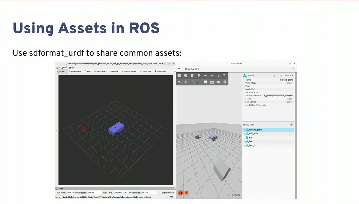
Task: Select the 2D Goal Pose tool
Action: (145, 71)
